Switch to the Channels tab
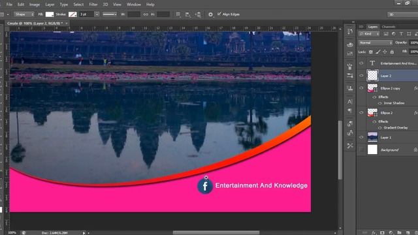The width and height of the screenshot is (418, 235). pos(389,27)
